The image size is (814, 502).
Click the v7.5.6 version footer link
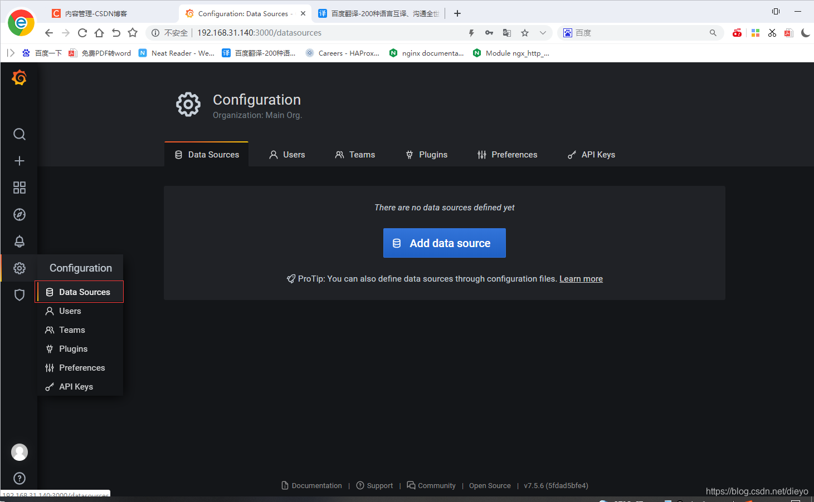coord(556,485)
